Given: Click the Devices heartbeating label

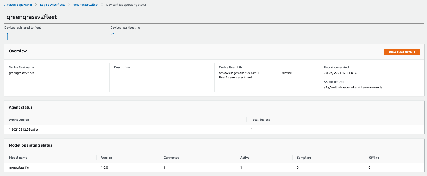Looking at the screenshot, I should 125,28.
